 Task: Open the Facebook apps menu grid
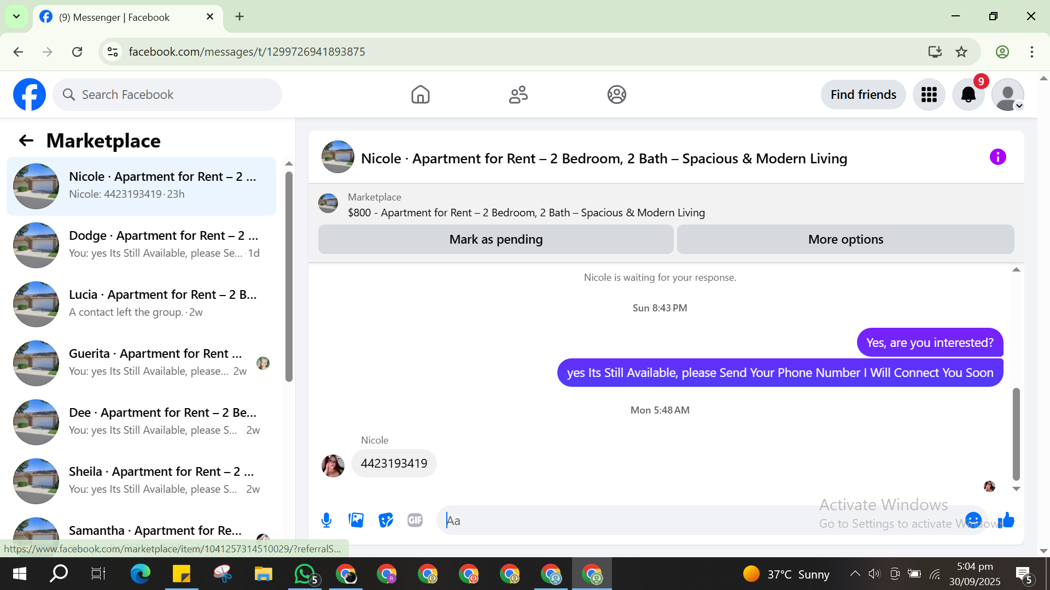929,95
